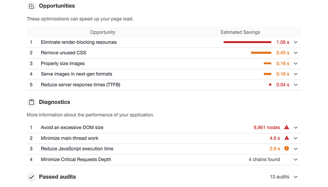Click the Properly size images audit title
This screenshot has width=328, height=187.
[63, 64]
